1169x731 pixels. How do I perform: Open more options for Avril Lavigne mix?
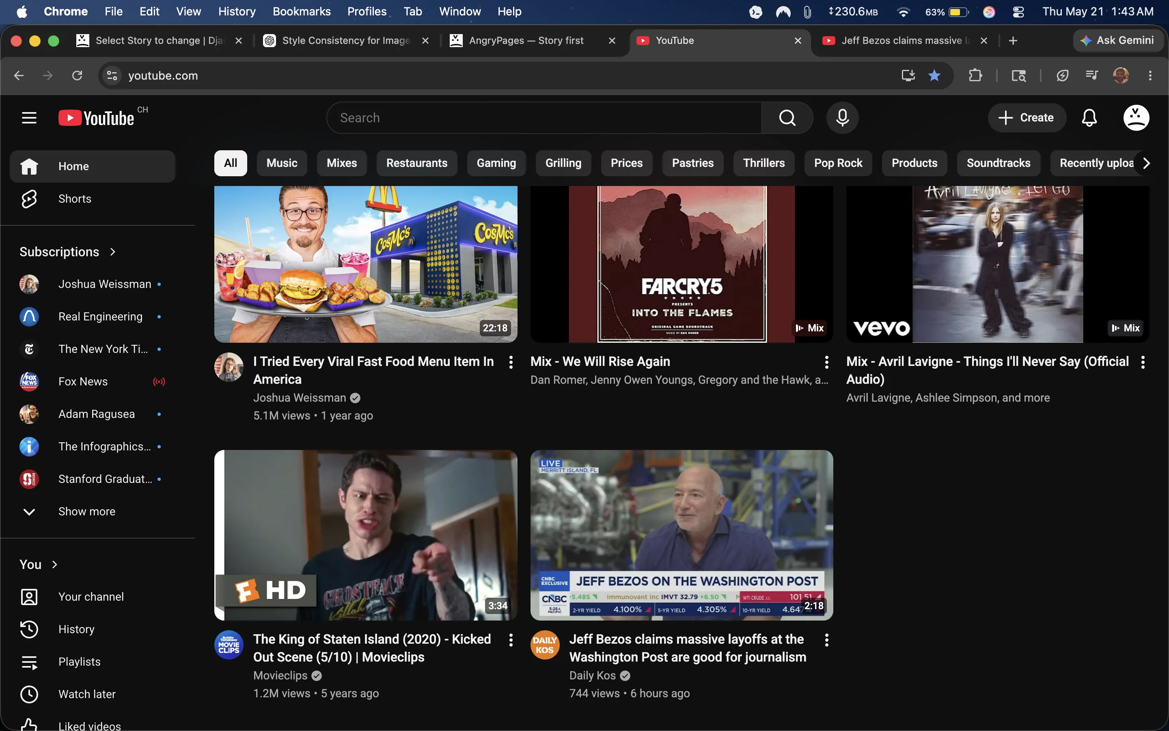click(x=1143, y=362)
